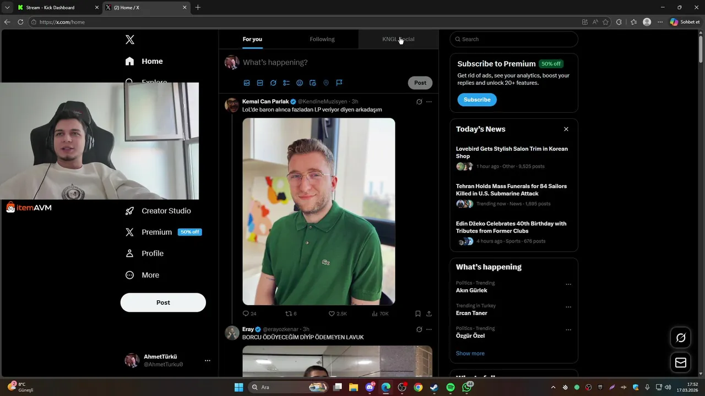Screen dimensions: 705x396
Task: Click the gray Post button in composer
Action: tap(420, 82)
